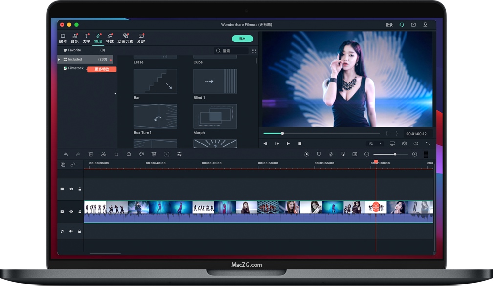This screenshot has width=493, height=286.
Task: Toggle visibility eye of the main video track
Action: click(x=71, y=212)
